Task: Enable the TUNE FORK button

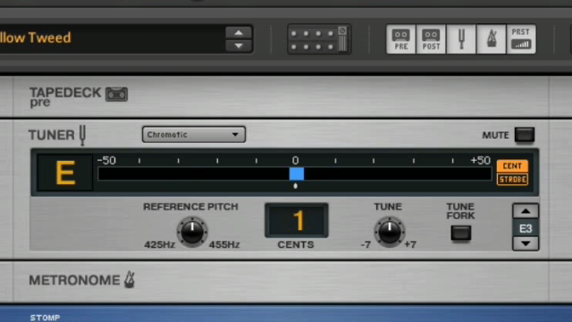Action: click(461, 233)
